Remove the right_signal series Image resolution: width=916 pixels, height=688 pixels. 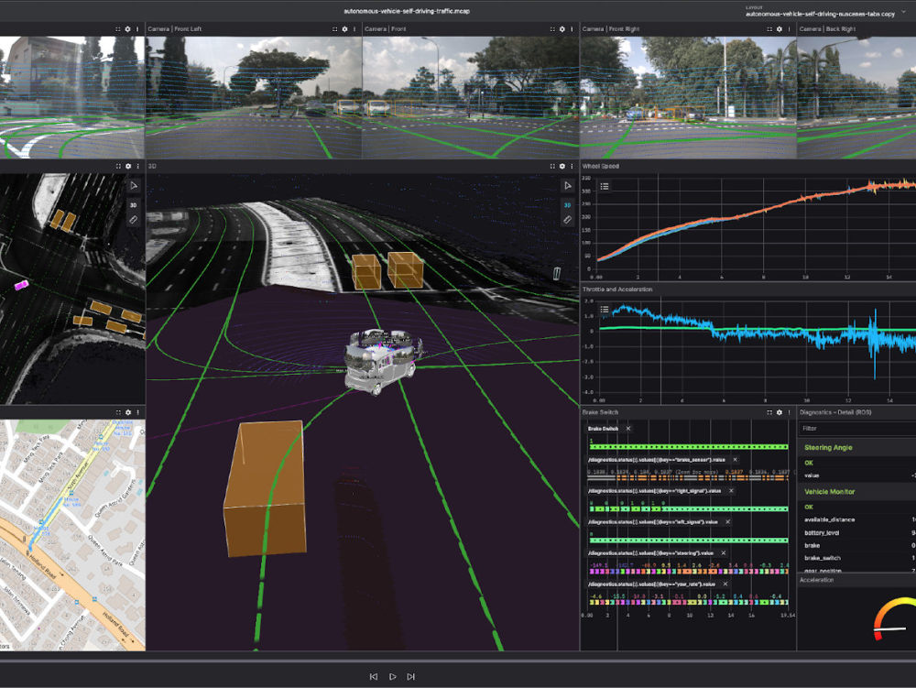(x=731, y=491)
